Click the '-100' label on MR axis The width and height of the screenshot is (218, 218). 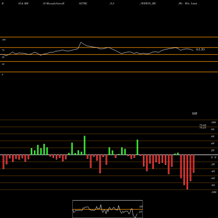[214, 192]
